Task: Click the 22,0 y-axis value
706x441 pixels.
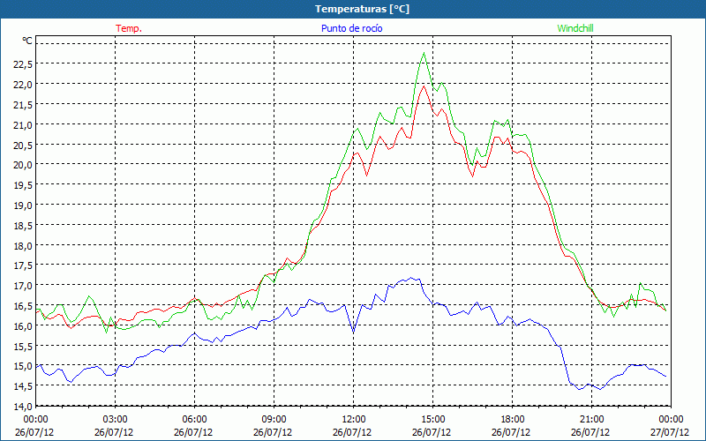Action: pos(23,85)
